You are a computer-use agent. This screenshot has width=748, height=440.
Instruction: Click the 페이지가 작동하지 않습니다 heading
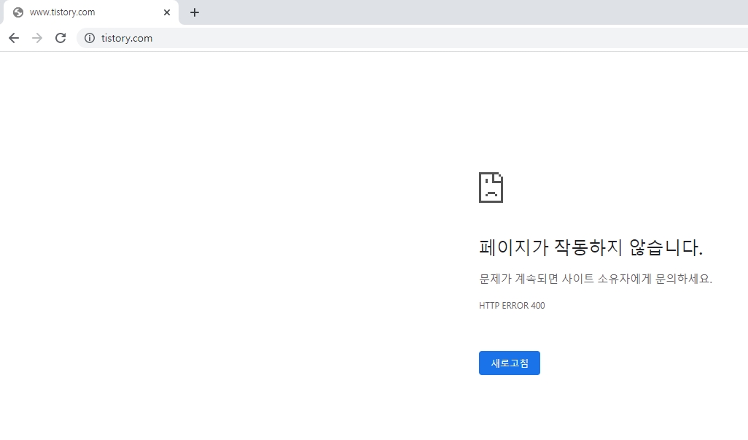coord(591,247)
